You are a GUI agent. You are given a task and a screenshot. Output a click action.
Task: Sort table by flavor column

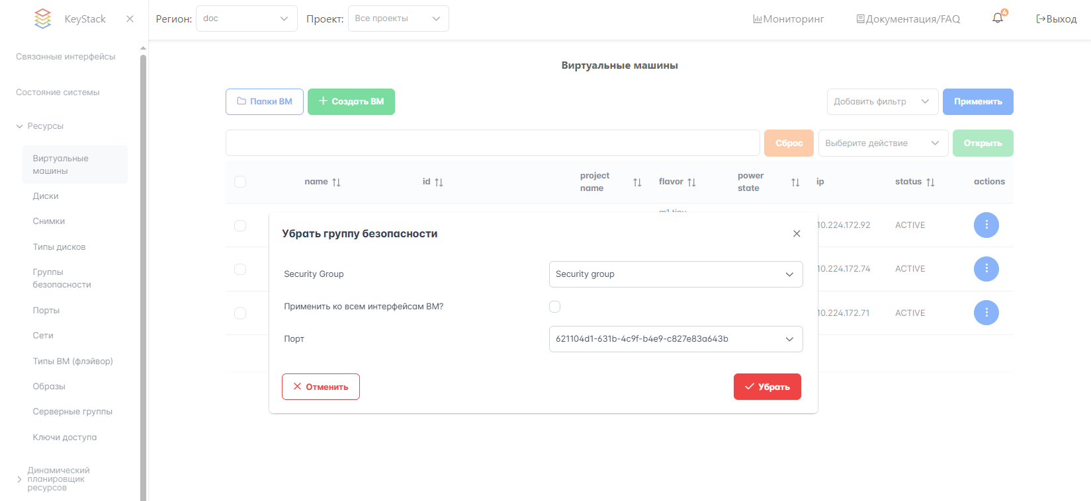point(691,182)
